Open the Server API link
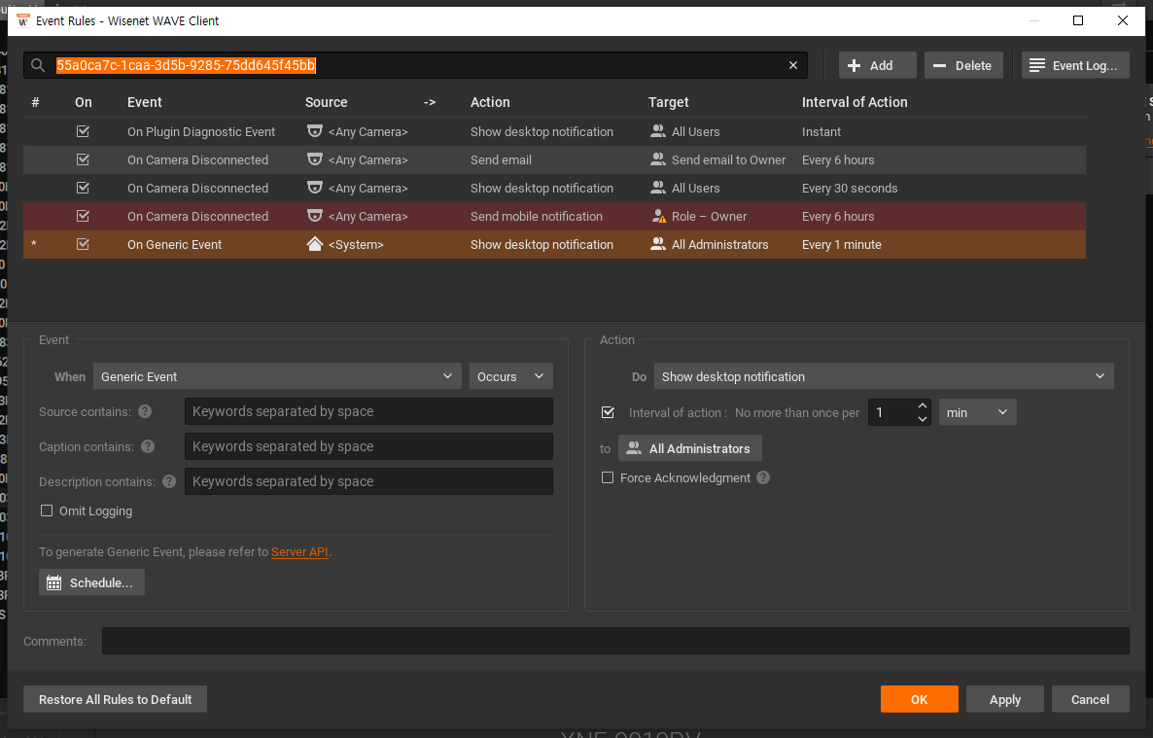Screen dimensions: 1153x738 pyautogui.click(x=299, y=552)
